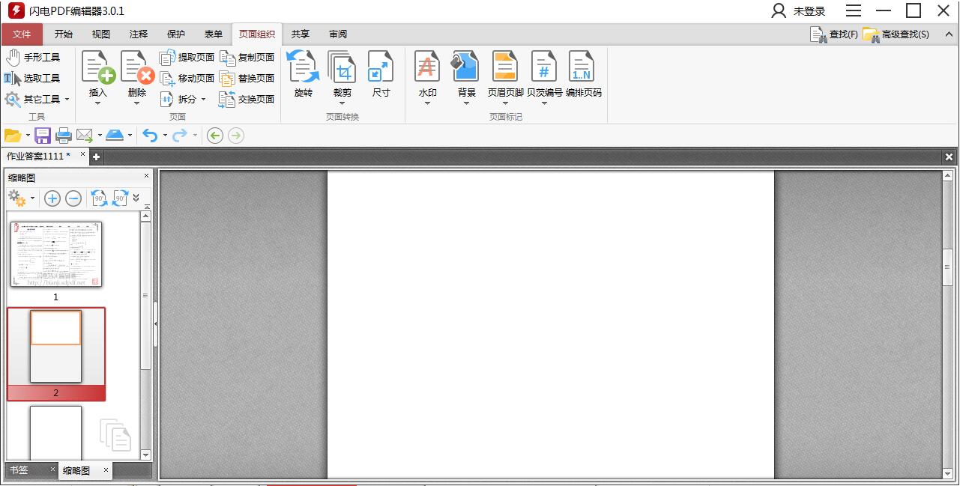Expand the Insert (插入) pages dropdown

click(98, 103)
